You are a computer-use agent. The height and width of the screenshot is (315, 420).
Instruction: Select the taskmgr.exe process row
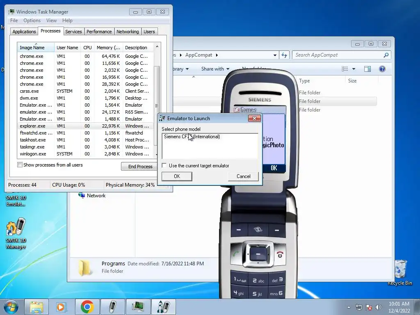tap(85, 147)
